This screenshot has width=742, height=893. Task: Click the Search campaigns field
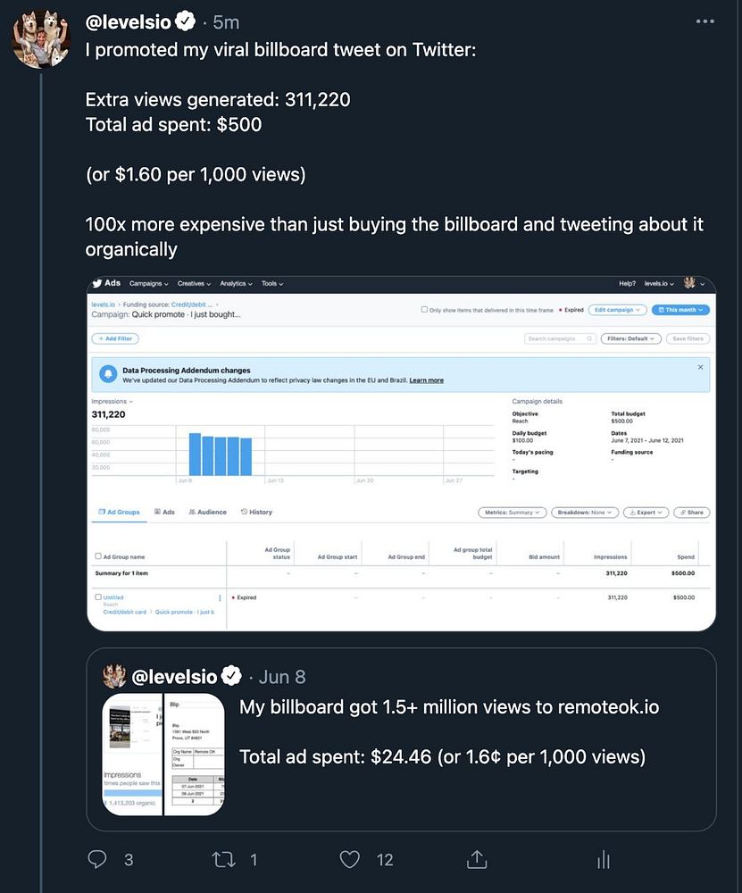tap(560, 338)
